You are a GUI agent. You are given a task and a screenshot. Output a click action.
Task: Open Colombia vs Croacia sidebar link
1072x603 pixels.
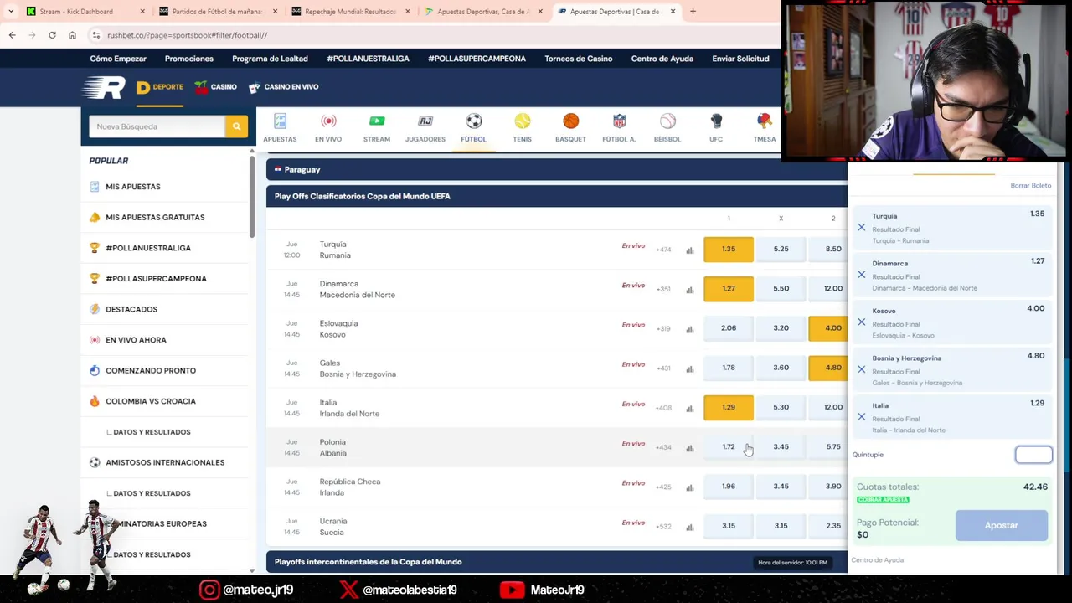tap(150, 401)
